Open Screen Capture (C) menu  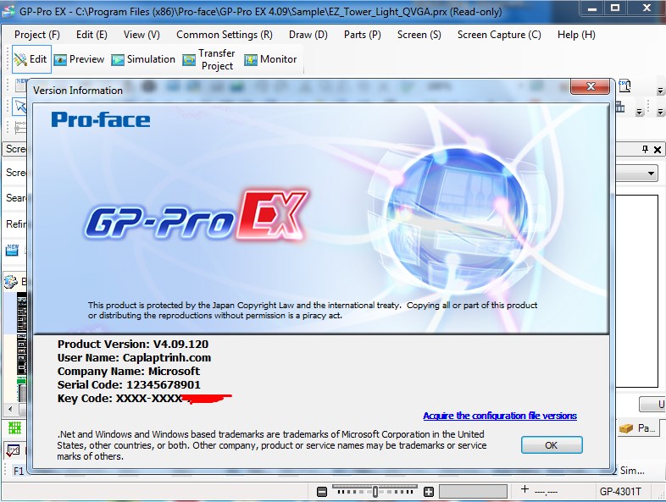coord(499,35)
